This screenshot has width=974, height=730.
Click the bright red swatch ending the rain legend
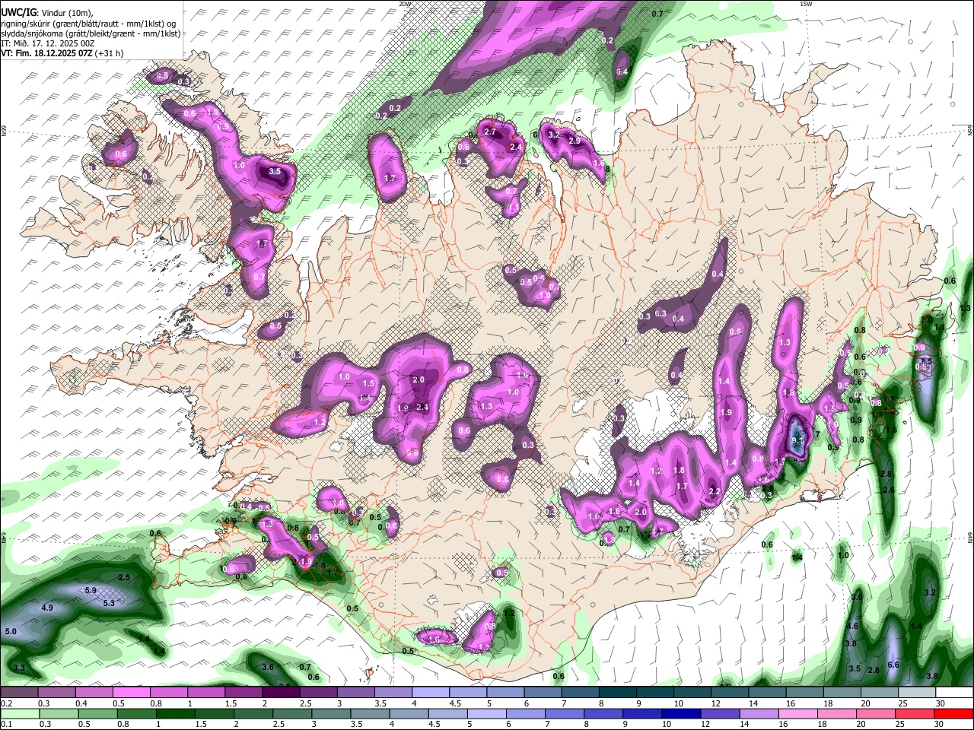pos(953,713)
